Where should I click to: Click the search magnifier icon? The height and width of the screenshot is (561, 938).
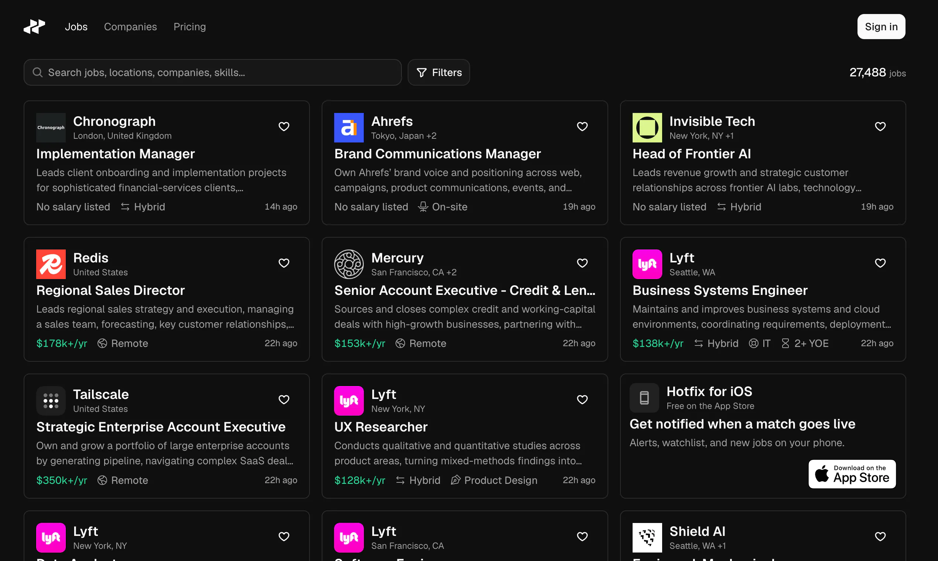click(x=37, y=72)
